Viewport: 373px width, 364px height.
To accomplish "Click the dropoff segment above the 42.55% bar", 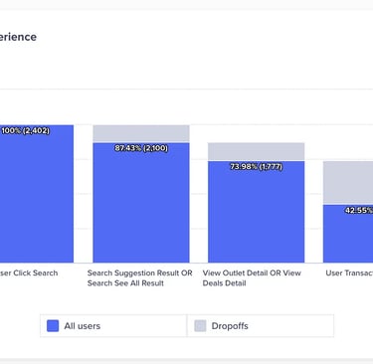I will coord(348,183).
